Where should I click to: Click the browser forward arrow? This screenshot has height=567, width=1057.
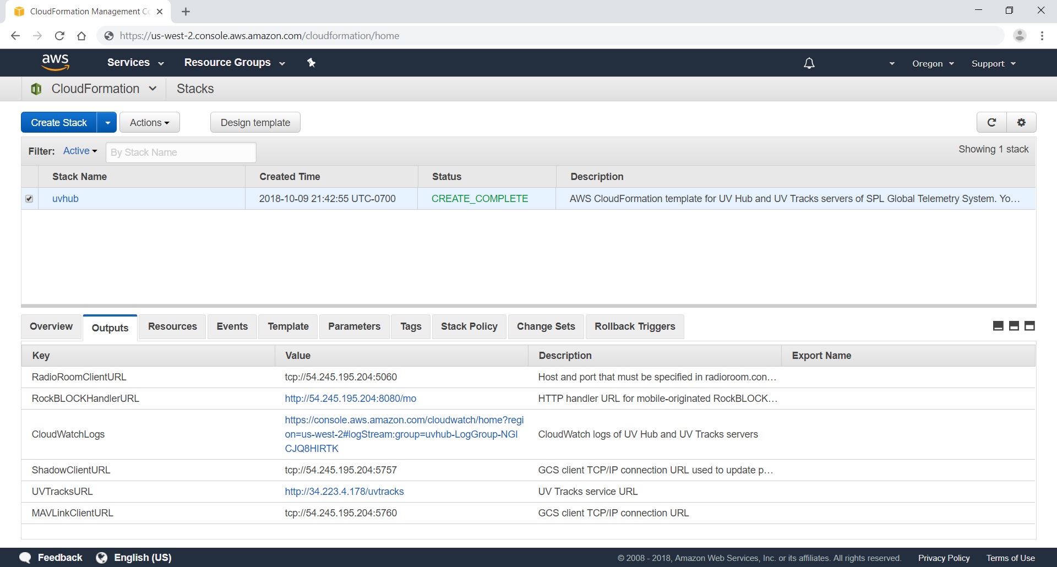click(x=37, y=36)
